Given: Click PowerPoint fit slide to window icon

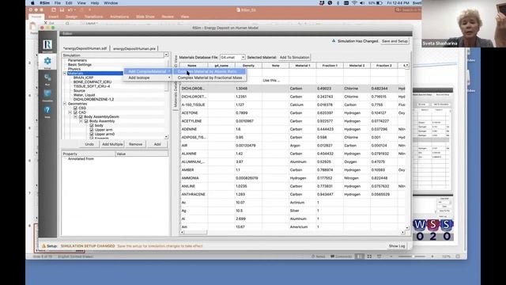Looking at the screenshot, I should pos(458,256).
